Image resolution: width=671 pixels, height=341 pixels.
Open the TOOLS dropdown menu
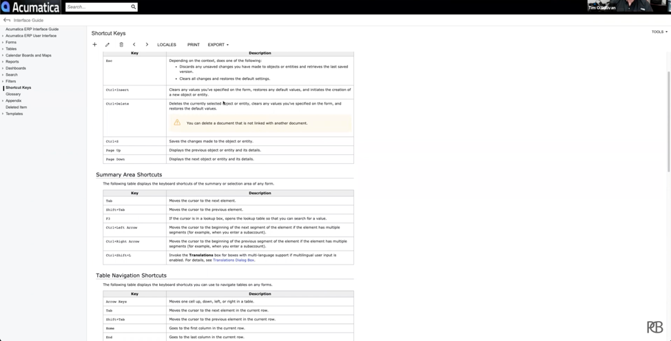pyautogui.click(x=659, y=32)
